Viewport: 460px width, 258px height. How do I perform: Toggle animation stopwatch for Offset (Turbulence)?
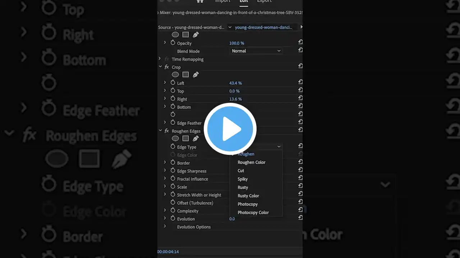tap(173, 202)
